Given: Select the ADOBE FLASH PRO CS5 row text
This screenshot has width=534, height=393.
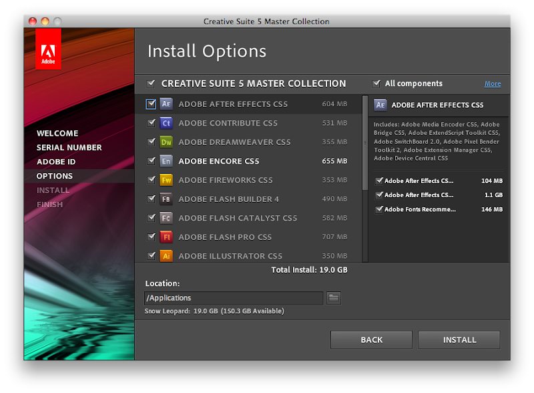Looking at the screenshot, I should click(x=225, y=237).
